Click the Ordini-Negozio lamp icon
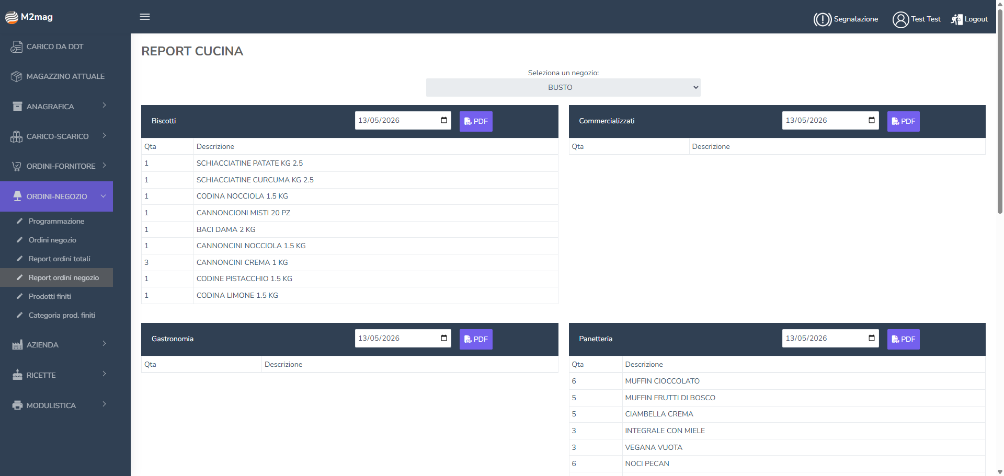Viewport: 1004px width, 476px height. 17,196
